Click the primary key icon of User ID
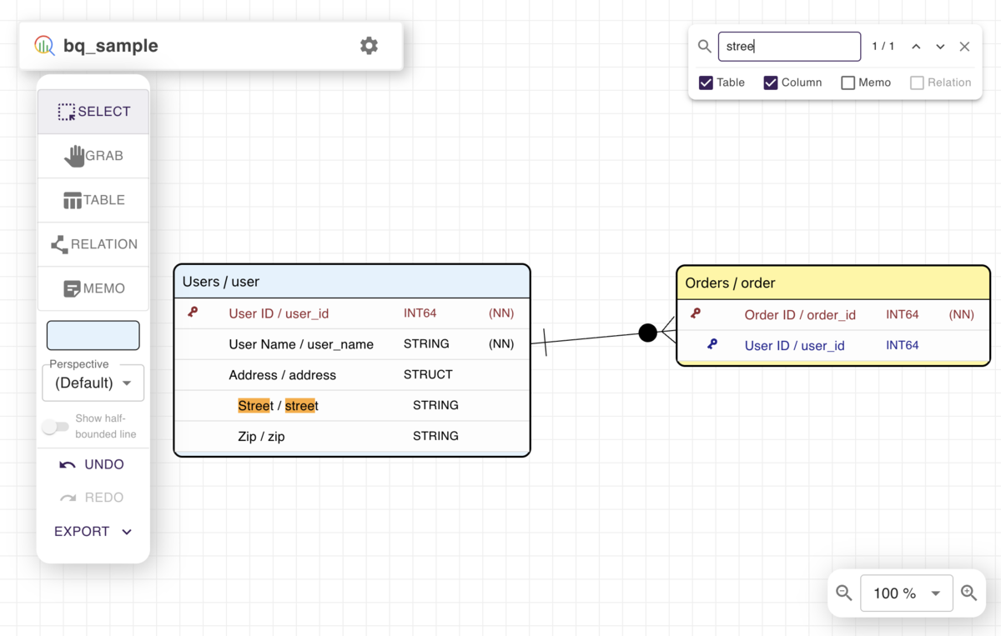The height and width of the screenshot is (636, 1001). tap(193, 312)
